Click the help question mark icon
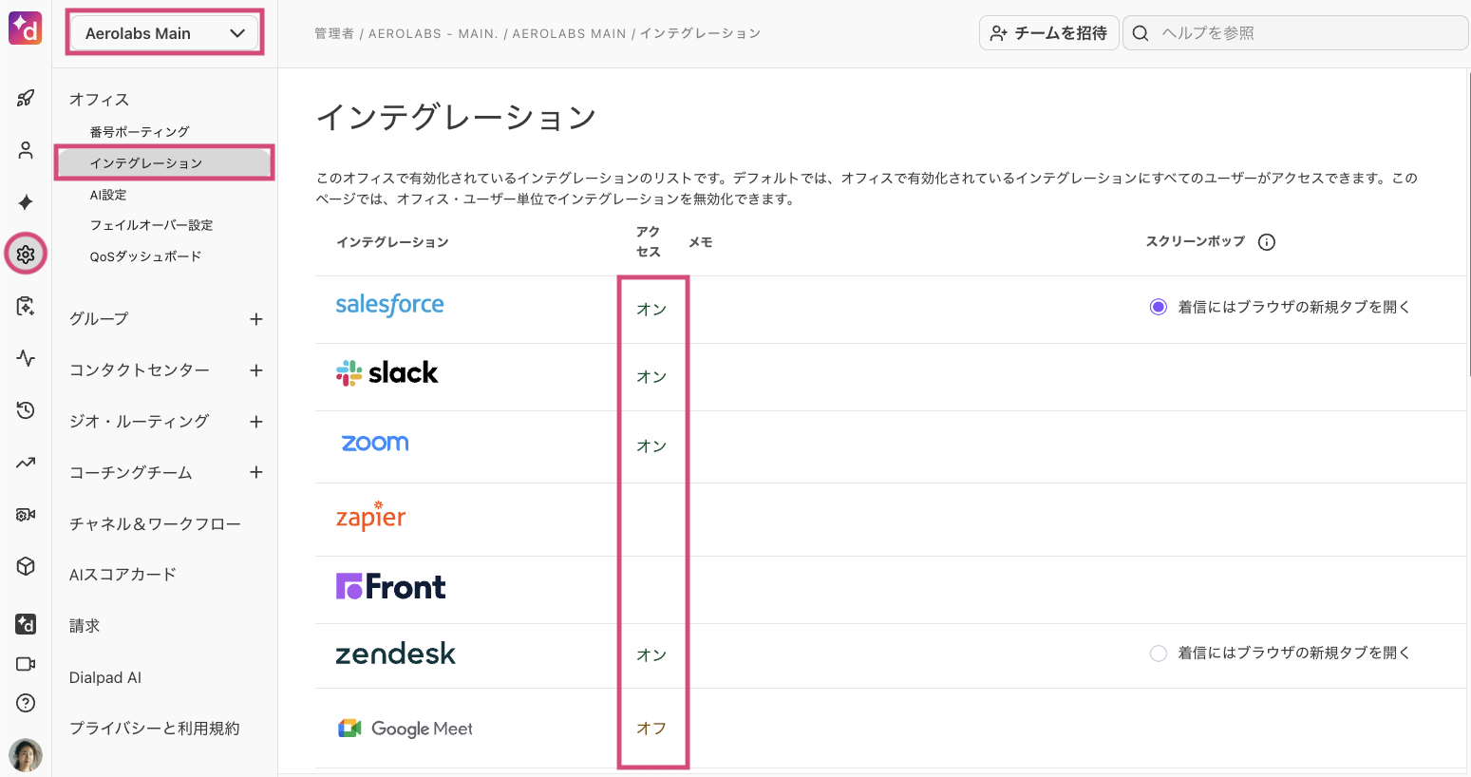Image resolution: width=1471 pixels, height=777 pixels. coord(25,702)
